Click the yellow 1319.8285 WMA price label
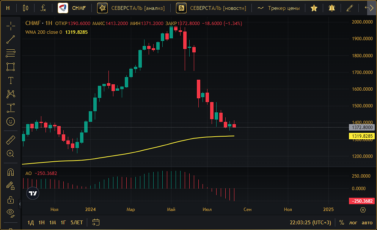377x230 pixels. [x=362, y=136]
